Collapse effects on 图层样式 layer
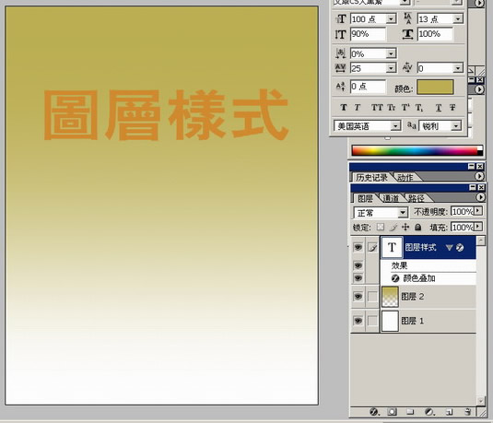The image size is (493, 423). (x=450, y=248)
